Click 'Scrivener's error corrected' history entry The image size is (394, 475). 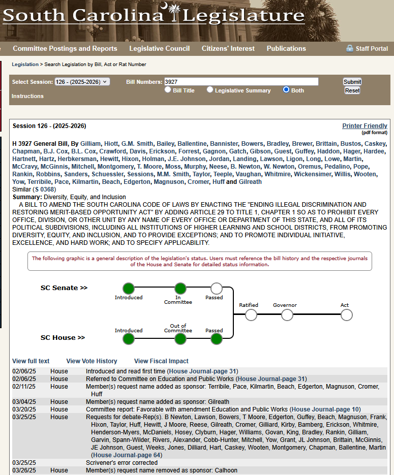point(122,463)
